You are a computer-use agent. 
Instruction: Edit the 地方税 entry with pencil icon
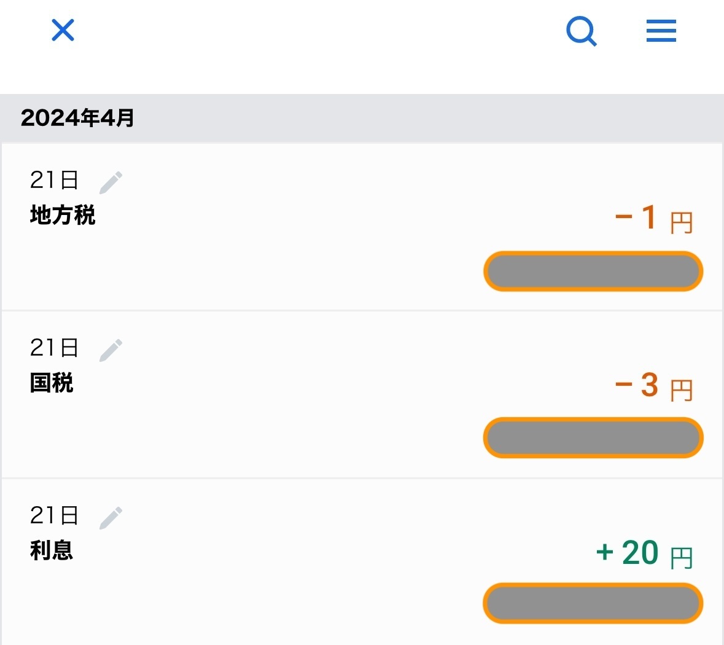tap(111, 182)
